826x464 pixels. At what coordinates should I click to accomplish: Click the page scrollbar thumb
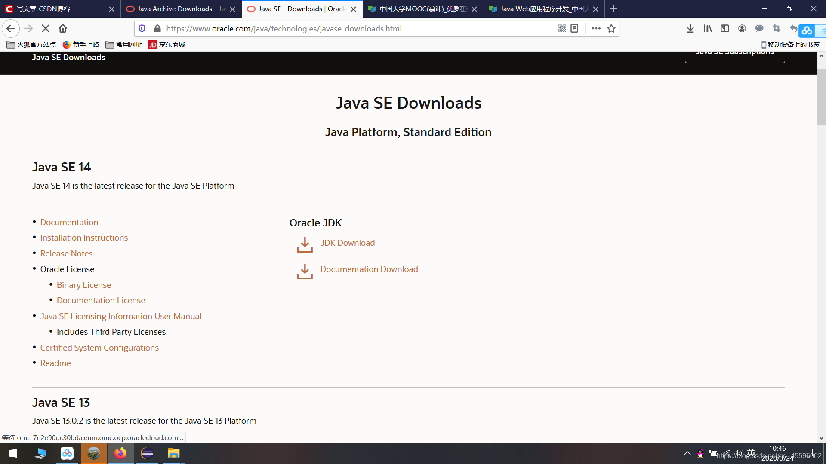pyautogui.click(x=821, y=97)
